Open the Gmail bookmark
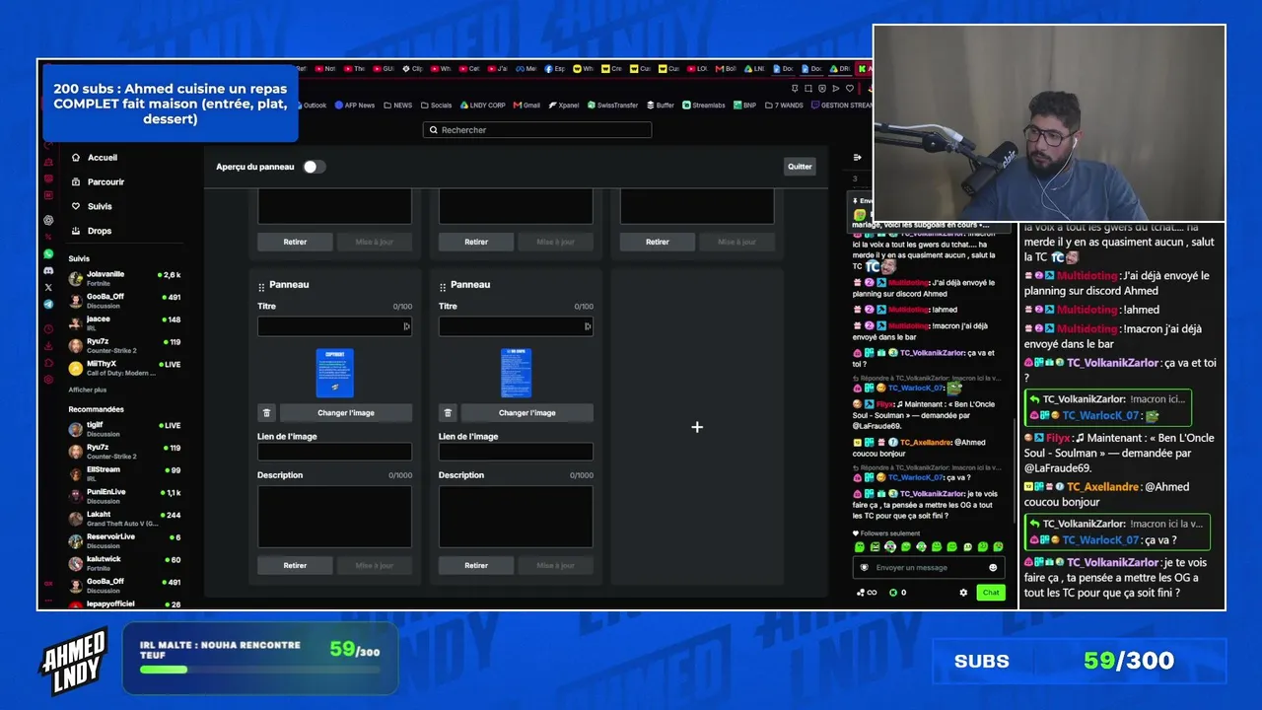Screen dimensions: 1262x710 (x=526, y=106)
